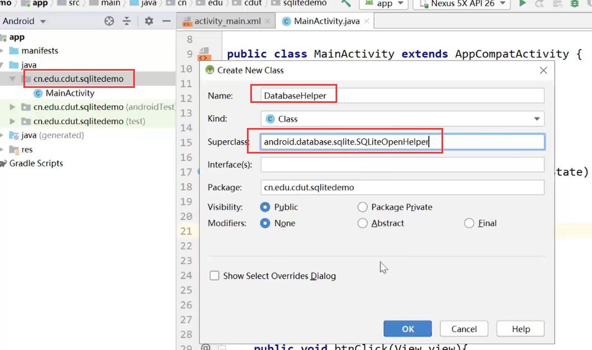Viewport: 592px width, 350px height.
Task: Click the Debug bug icon
Action: 574,4
